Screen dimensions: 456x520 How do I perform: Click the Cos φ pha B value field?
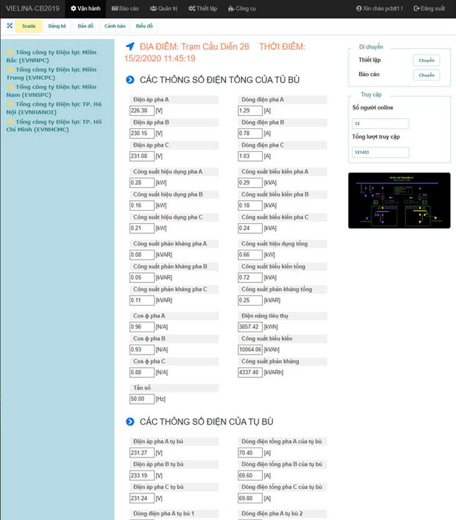(142, 350)
